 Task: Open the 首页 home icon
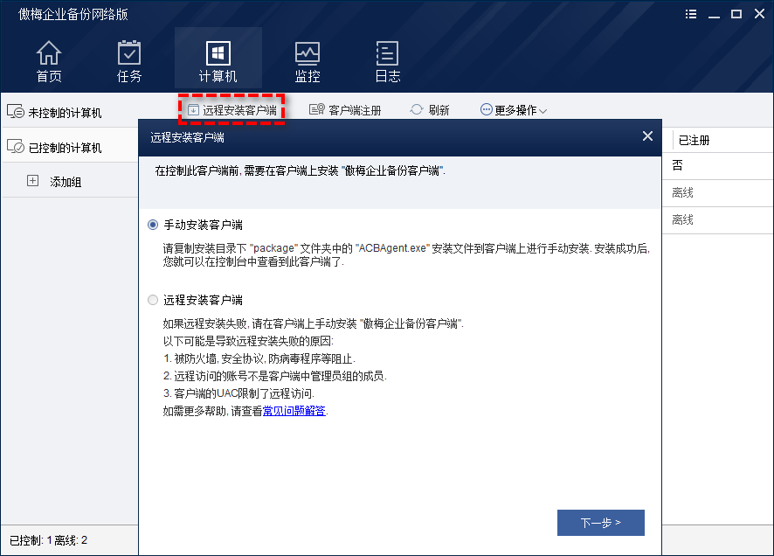[49, 53]
